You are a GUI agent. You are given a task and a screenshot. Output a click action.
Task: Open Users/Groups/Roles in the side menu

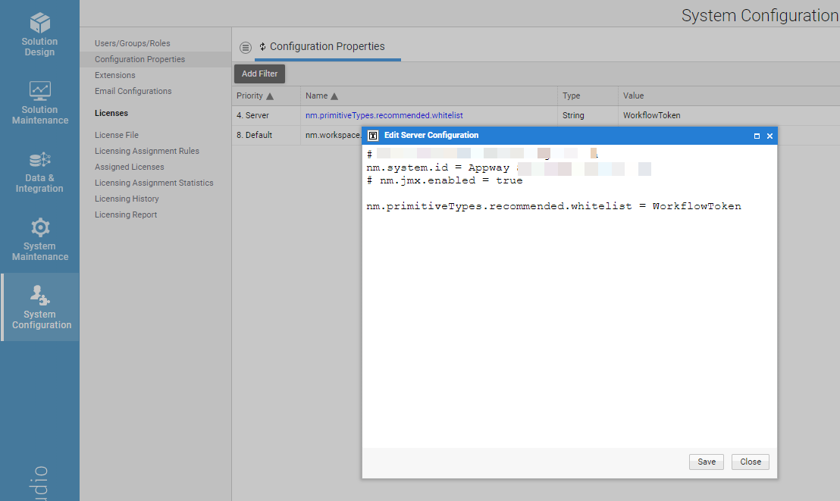coord(132,43)
